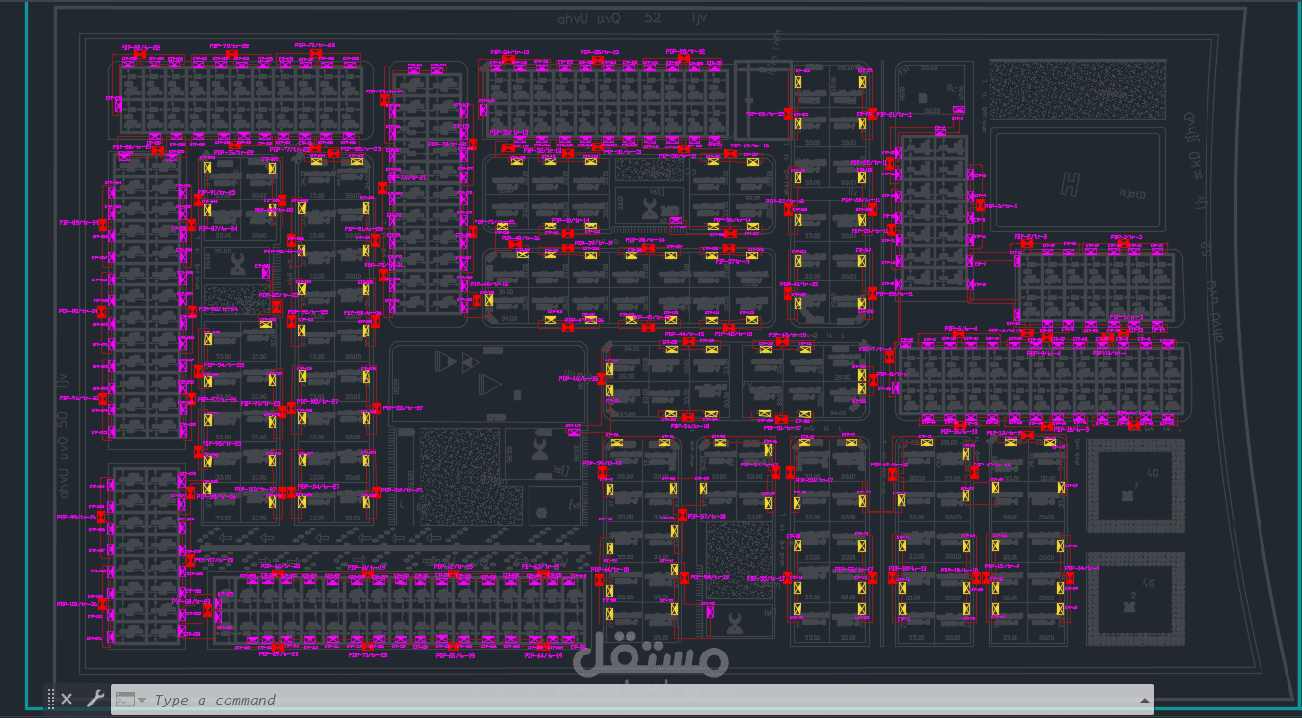Viewport: 1302px width, 718px height.
Task: Grab the command line's dotted grip handle
Action: click(x=50, y=699)
